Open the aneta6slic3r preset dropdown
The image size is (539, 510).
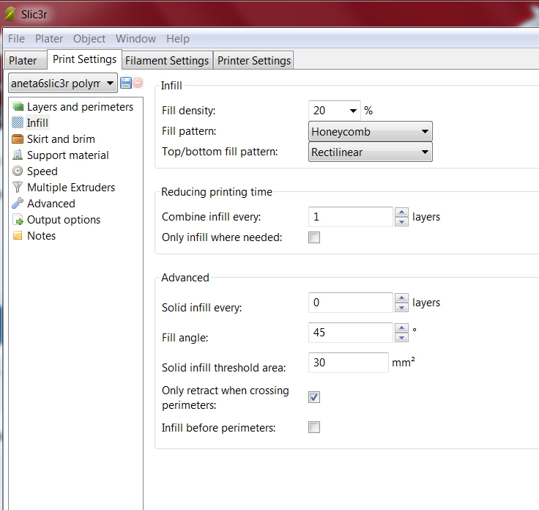(62, 84)
